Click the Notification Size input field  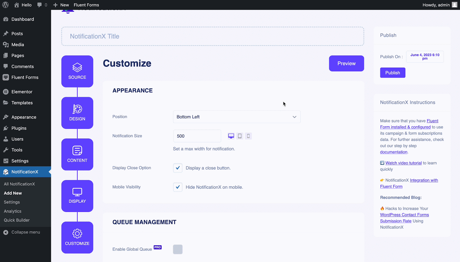point(197,136)
